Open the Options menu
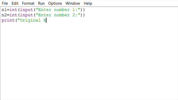This screenshot has height=100, width=178. (55, 3)
